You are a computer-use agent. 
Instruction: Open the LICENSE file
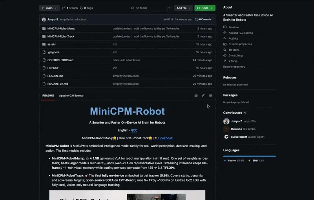coord(53,68)
